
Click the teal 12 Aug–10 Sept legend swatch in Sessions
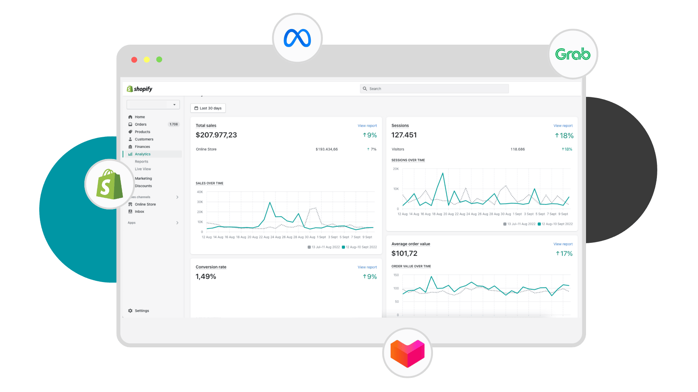click(539, 224)
